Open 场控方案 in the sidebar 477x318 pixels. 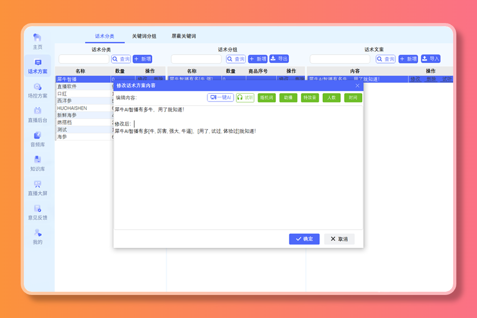(37, 87)
